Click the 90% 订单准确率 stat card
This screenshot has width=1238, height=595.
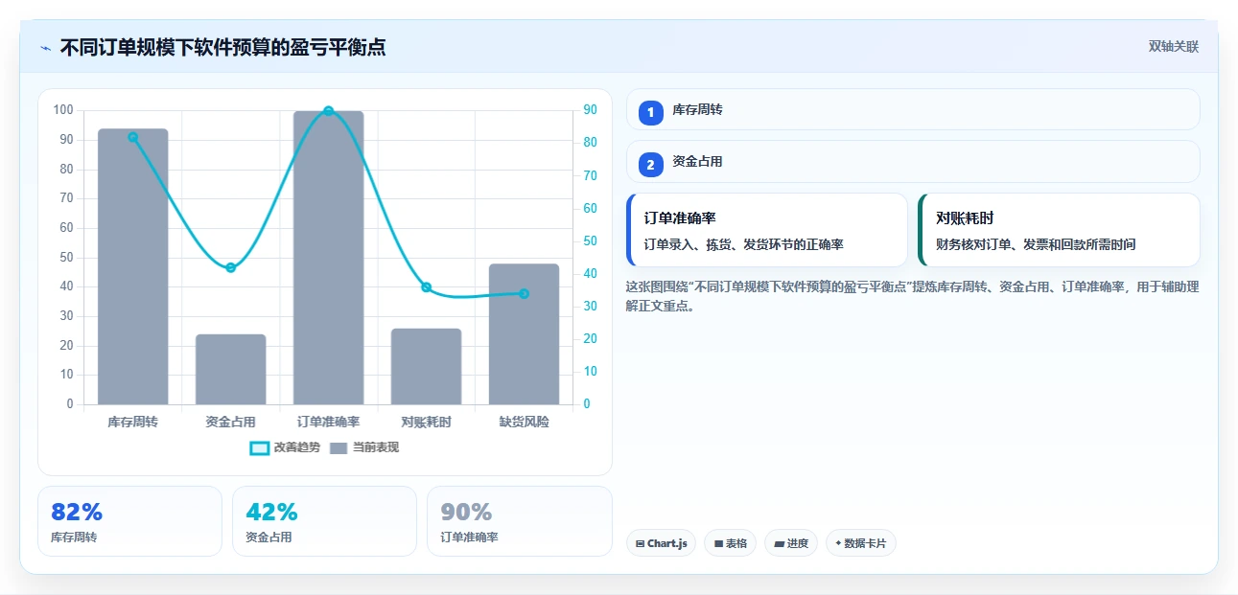[519, 521]
